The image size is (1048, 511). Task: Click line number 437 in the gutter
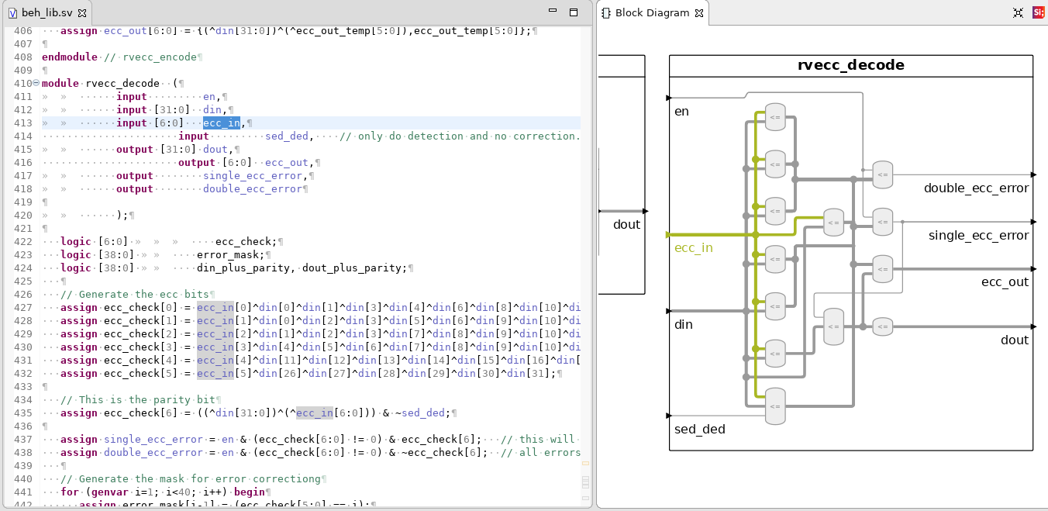[23, 439]
